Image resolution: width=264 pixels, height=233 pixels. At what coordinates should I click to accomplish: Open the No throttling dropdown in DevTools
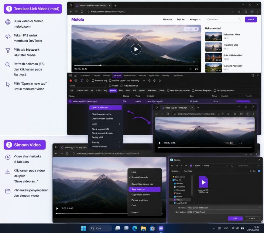[x=136, y=80]
